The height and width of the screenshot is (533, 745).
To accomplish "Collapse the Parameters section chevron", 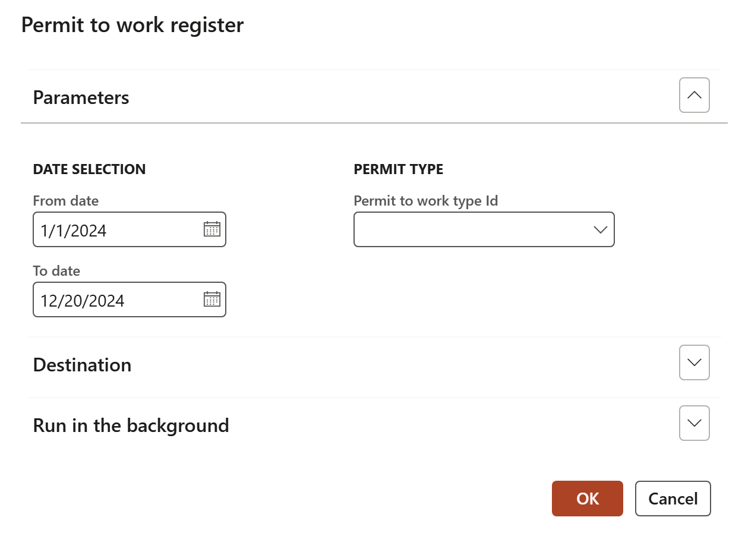I will point(694,95).
